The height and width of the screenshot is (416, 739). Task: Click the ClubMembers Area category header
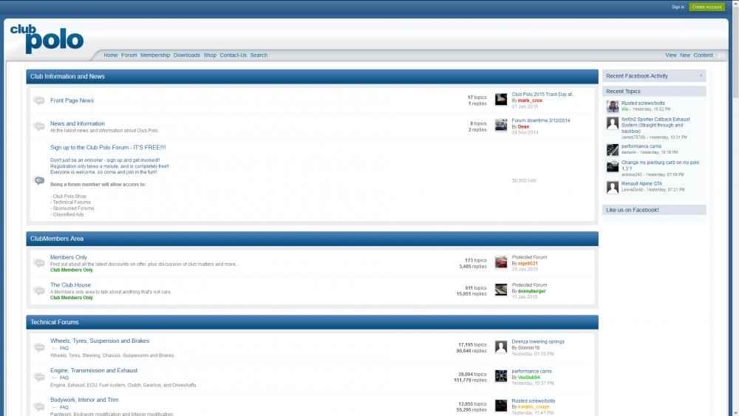pyautogui.click(x=312, y=239)
